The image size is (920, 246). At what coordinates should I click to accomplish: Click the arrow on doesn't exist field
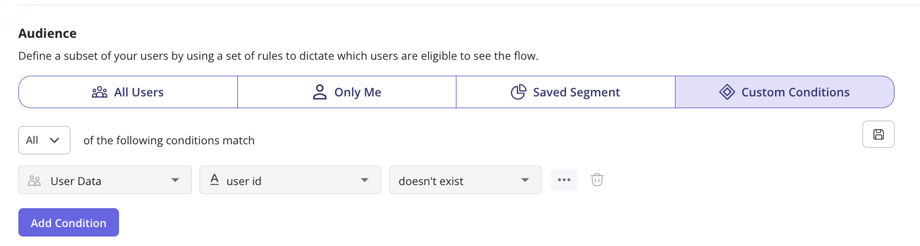point(525,180)
